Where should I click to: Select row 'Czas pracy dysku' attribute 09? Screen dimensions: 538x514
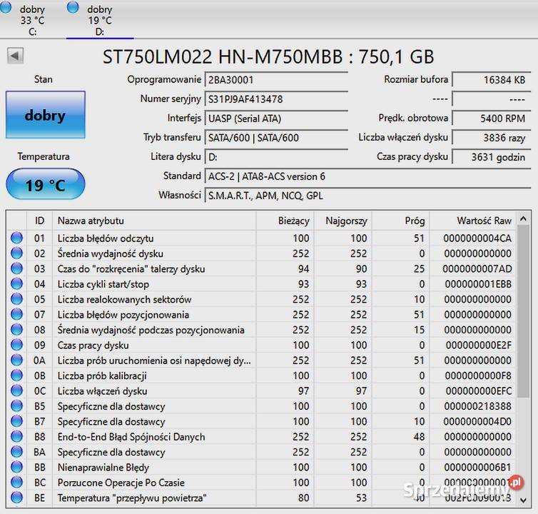coord(260,345)
